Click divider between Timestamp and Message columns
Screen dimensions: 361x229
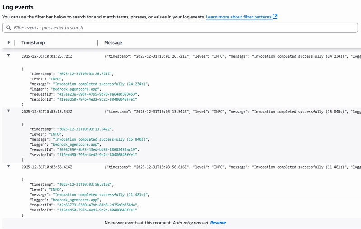point(97,43)
